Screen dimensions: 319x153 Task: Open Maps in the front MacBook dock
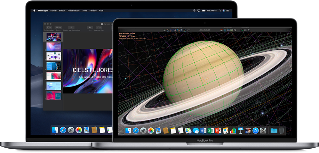[x=188, y=130]
